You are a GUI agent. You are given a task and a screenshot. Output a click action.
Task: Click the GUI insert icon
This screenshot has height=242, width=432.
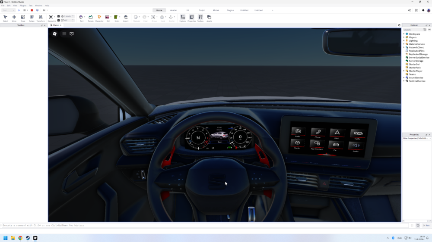coord(107,17)
